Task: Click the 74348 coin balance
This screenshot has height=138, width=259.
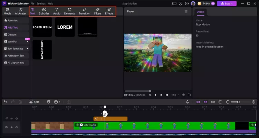Action: tap(206, 3)
